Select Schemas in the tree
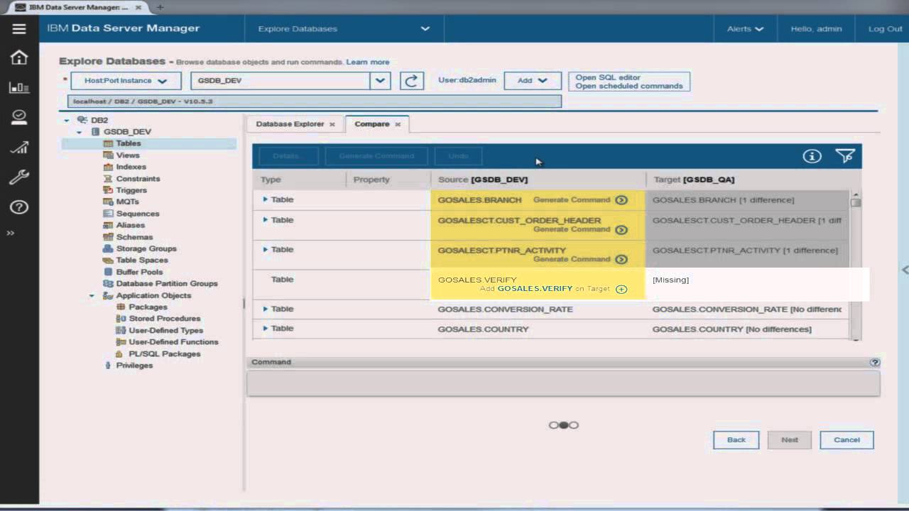 [134, 237]
